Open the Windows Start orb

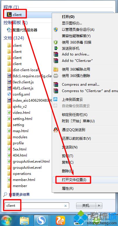[x=6, y=220]
